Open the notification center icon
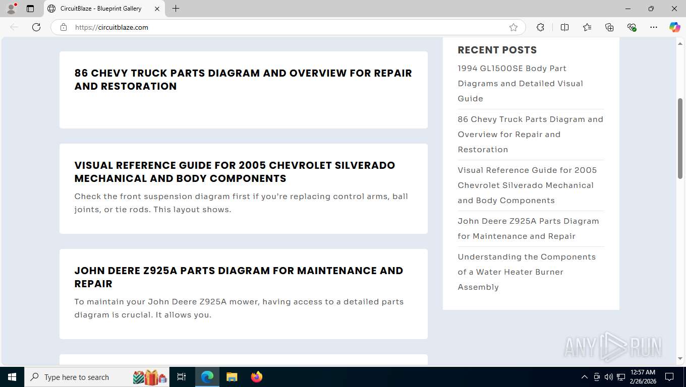This screenshot has width=686, height=387. 669,377
